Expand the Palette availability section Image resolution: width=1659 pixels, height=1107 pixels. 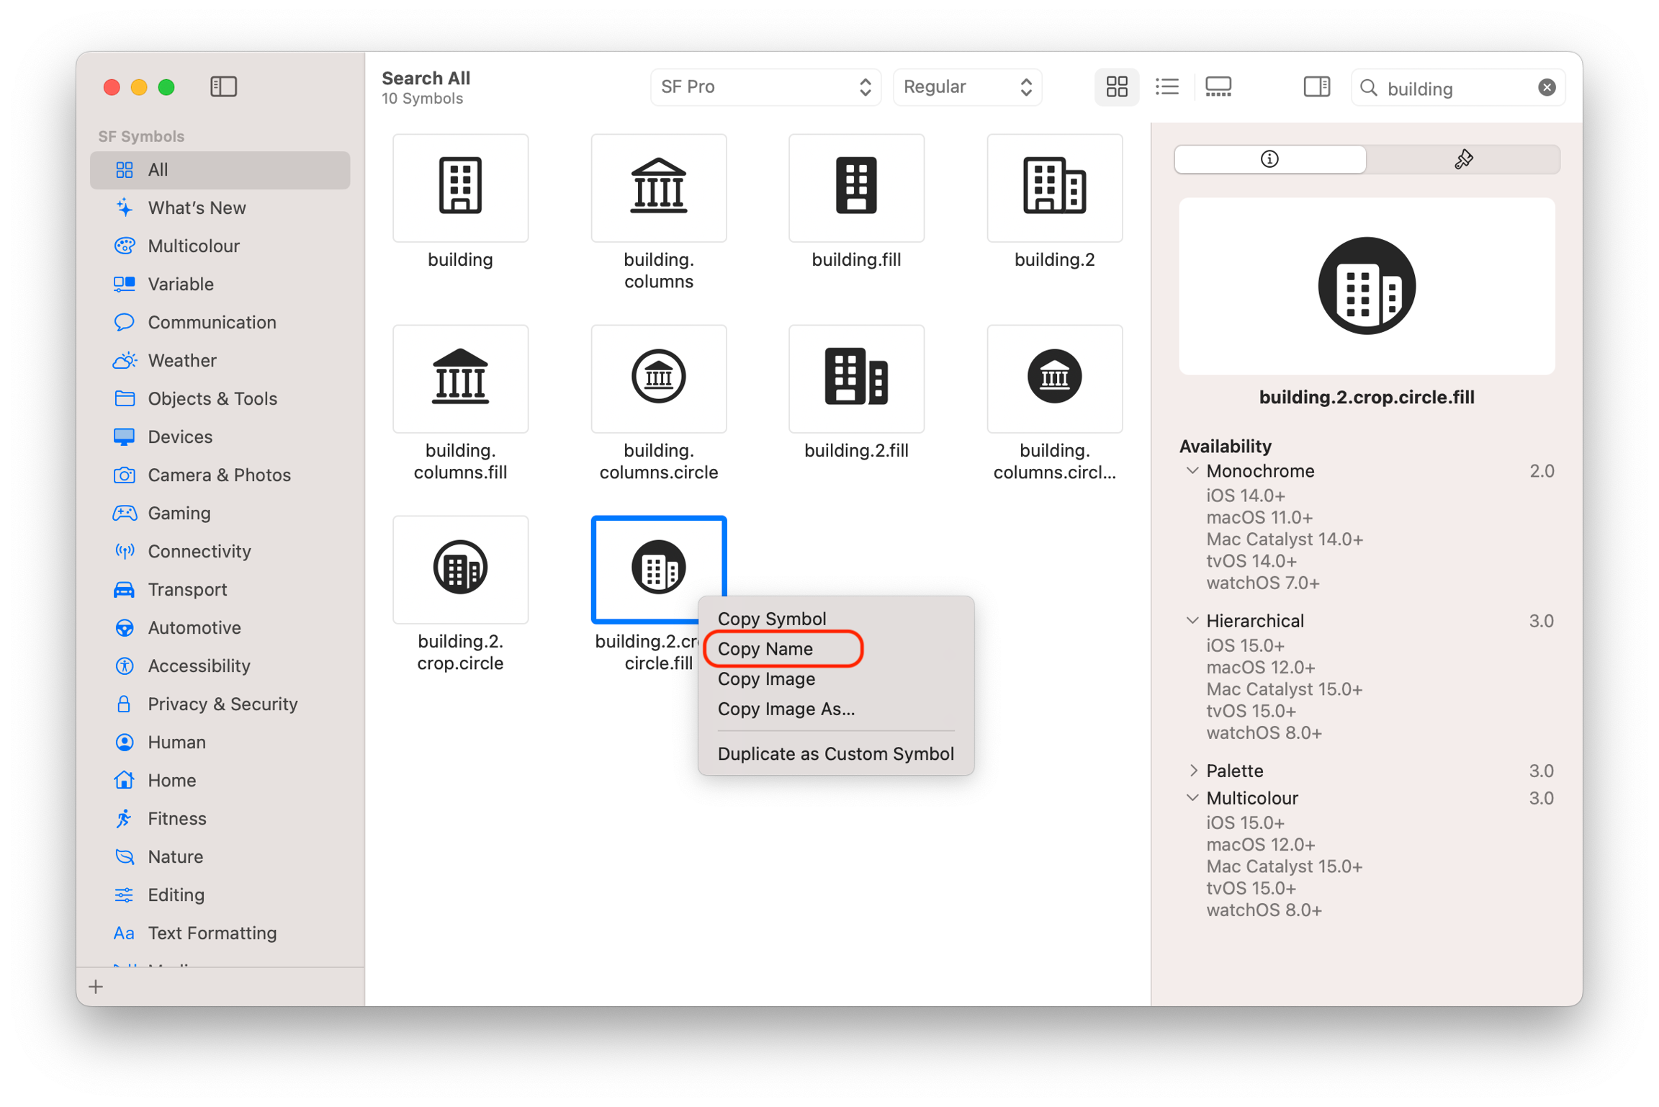tap(1192, 771)
